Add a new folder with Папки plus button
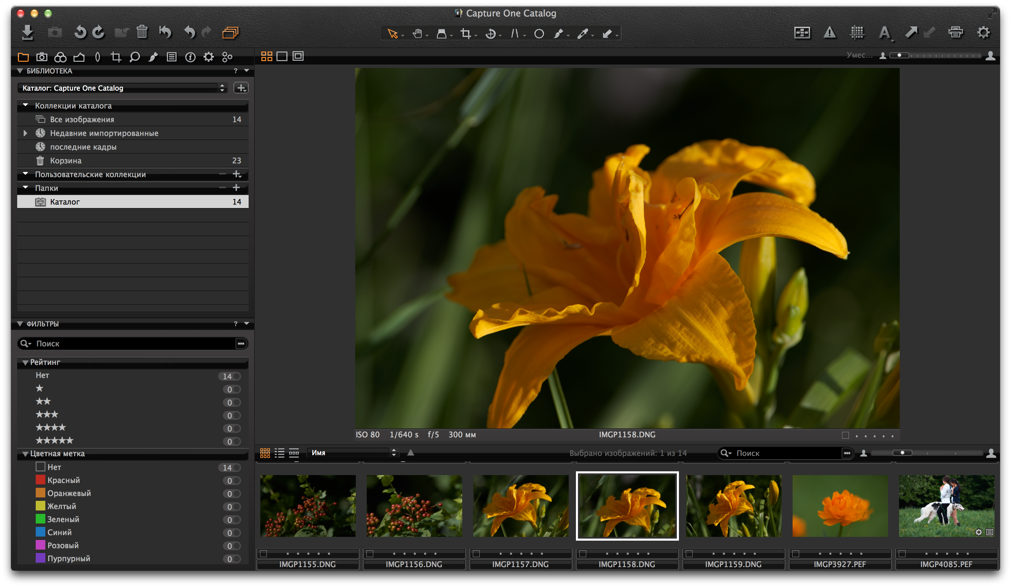The image size is (1011, 587). point(236,188)
